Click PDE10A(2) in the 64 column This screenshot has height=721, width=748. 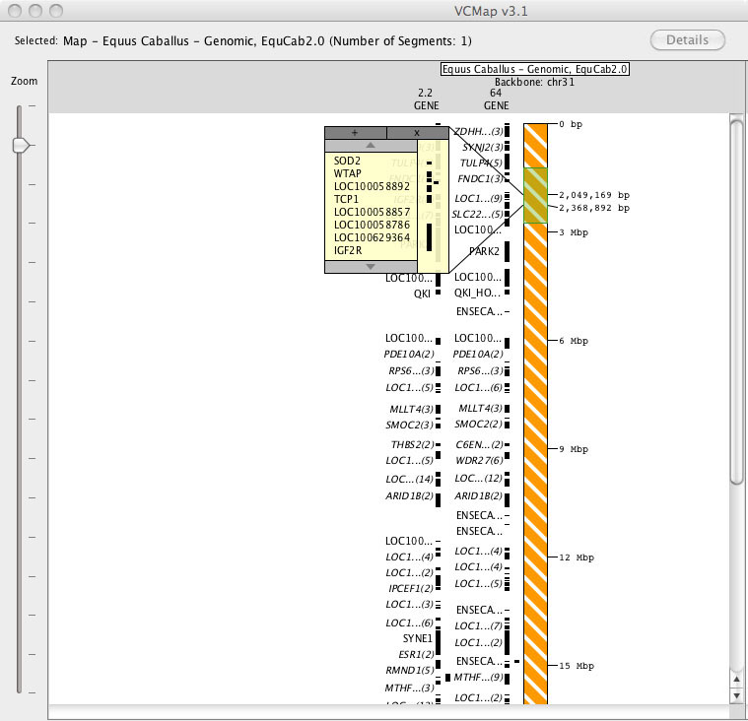[478, 355]
